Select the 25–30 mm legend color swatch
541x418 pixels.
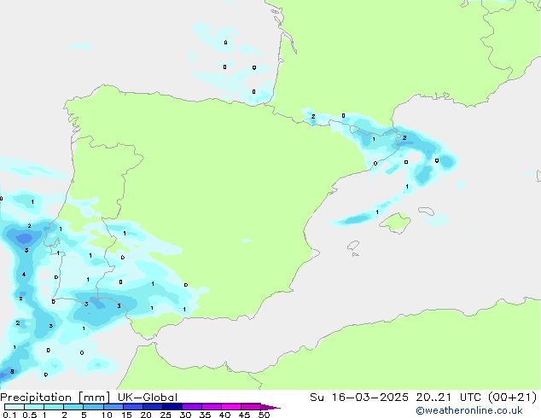(172, 407)
